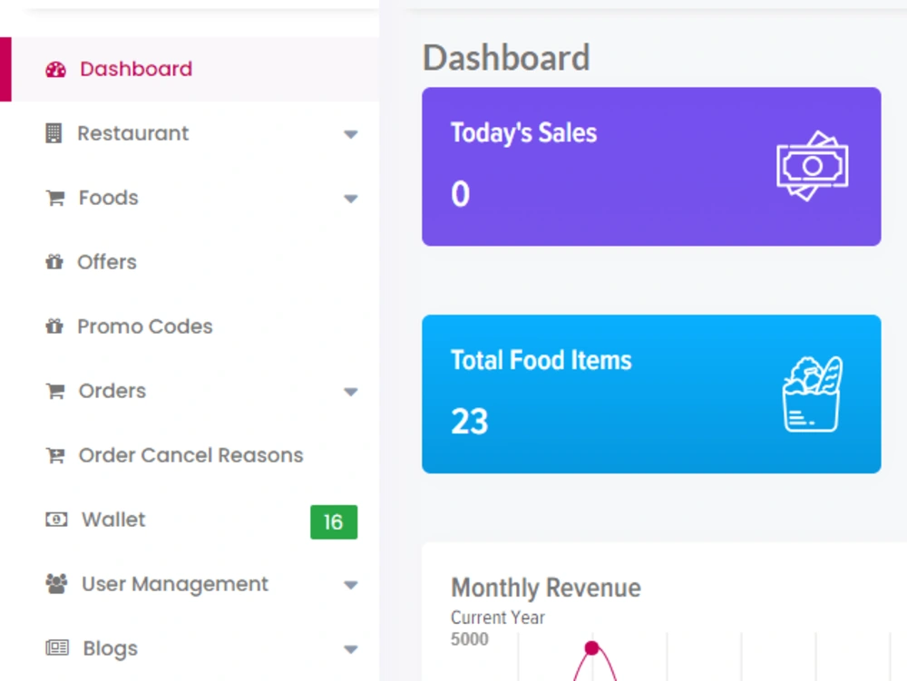Click the grocery bag icon on Total Food Items
Viewport: 907px width, 681px height.
pos(812,394)
